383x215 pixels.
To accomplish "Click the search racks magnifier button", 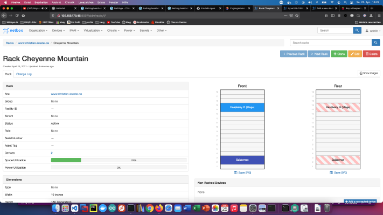I will (375, 42).
